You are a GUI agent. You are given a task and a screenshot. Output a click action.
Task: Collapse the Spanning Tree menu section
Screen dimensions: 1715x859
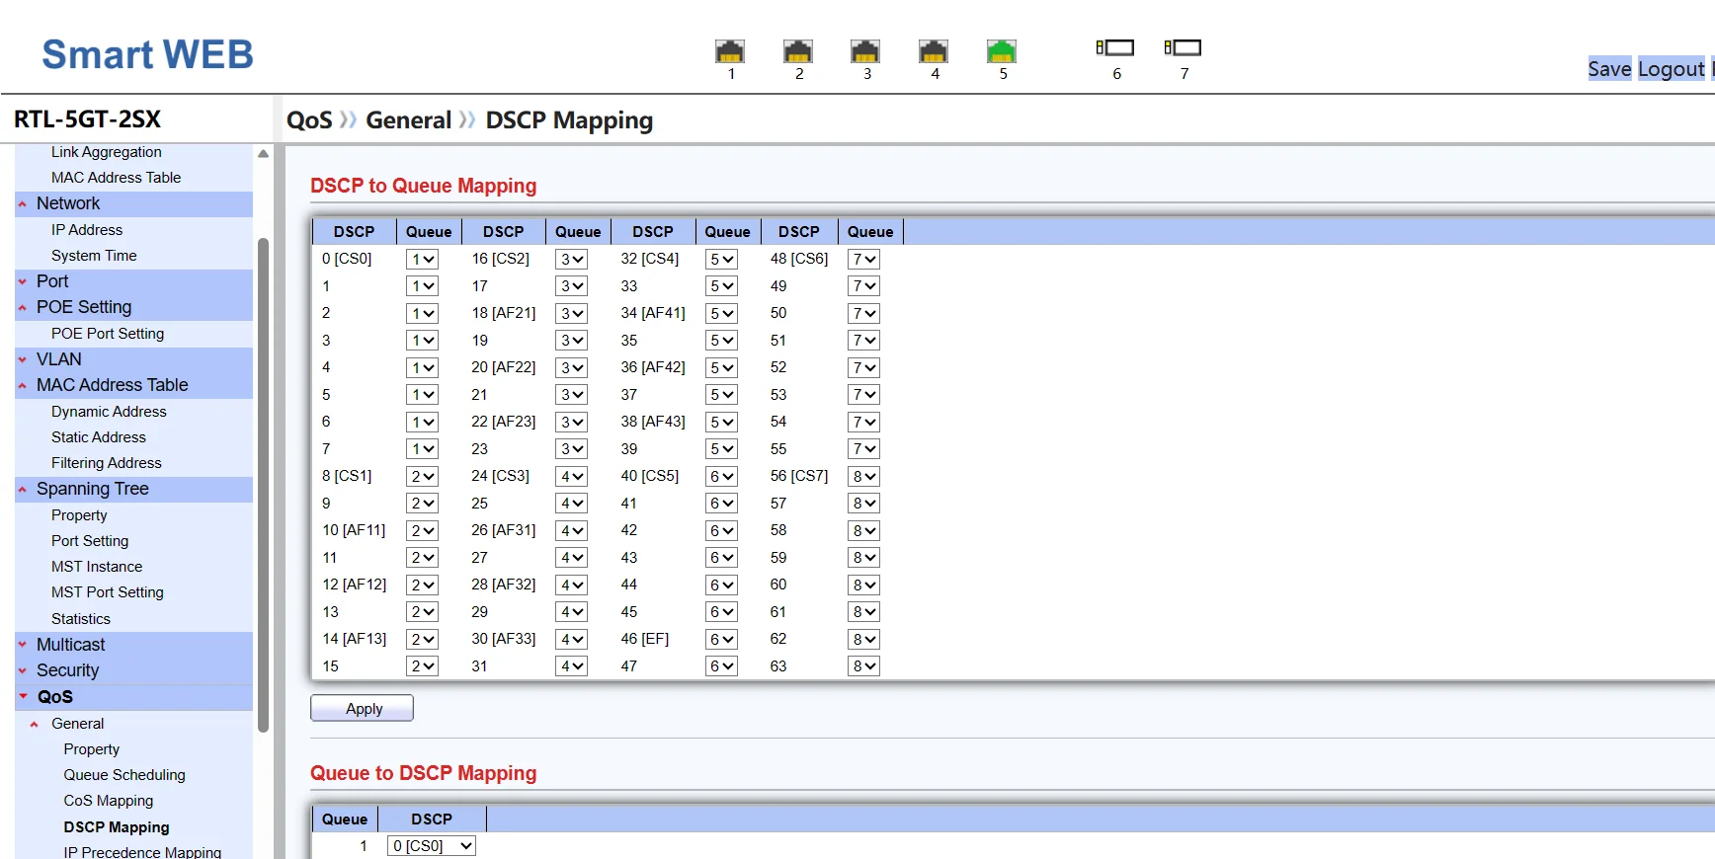click(x=92, y=489)
